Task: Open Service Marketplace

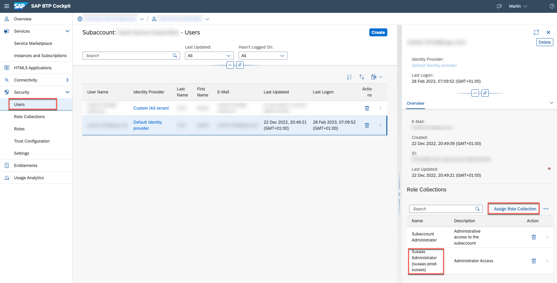Action: pos(33,43)
